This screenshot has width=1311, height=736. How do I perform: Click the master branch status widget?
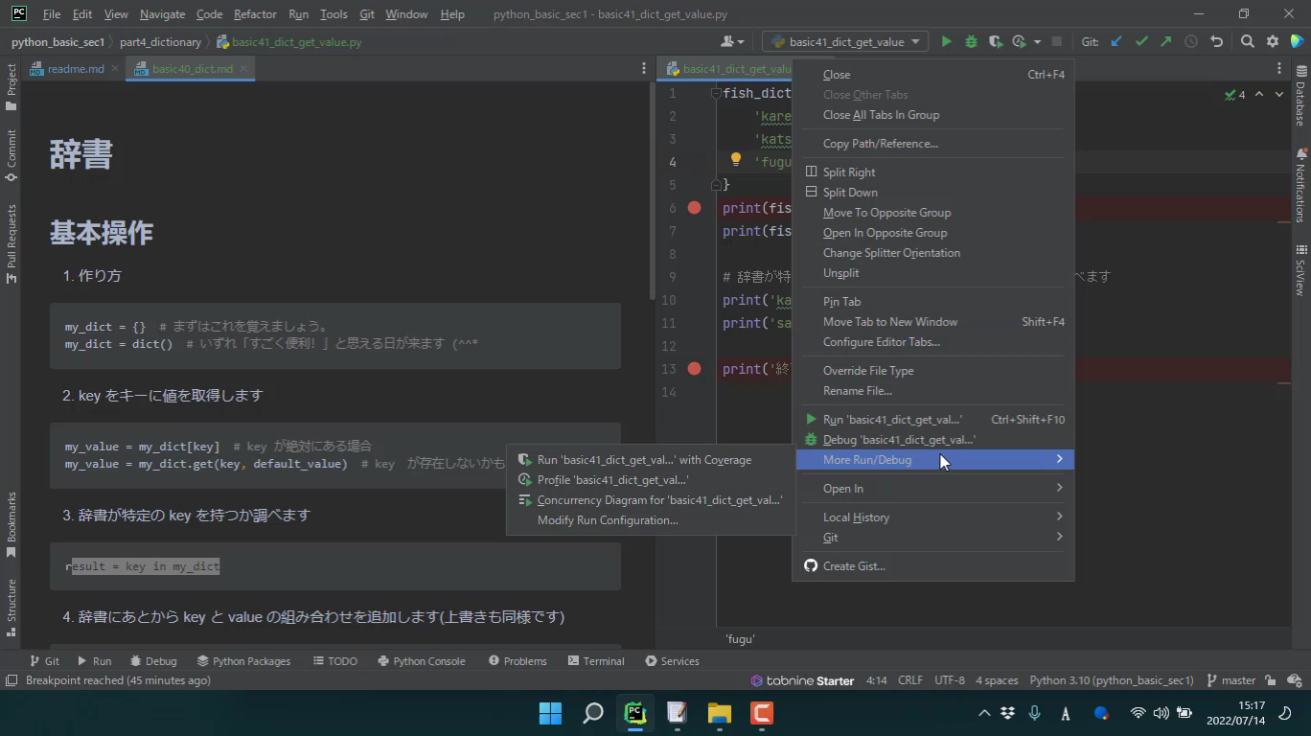(x=1230, y=680)
